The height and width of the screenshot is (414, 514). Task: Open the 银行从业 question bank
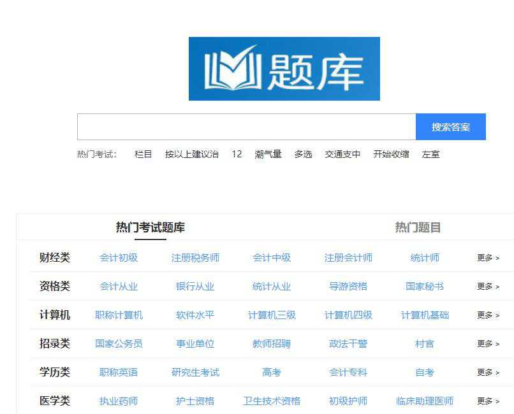tap(195, 287)
